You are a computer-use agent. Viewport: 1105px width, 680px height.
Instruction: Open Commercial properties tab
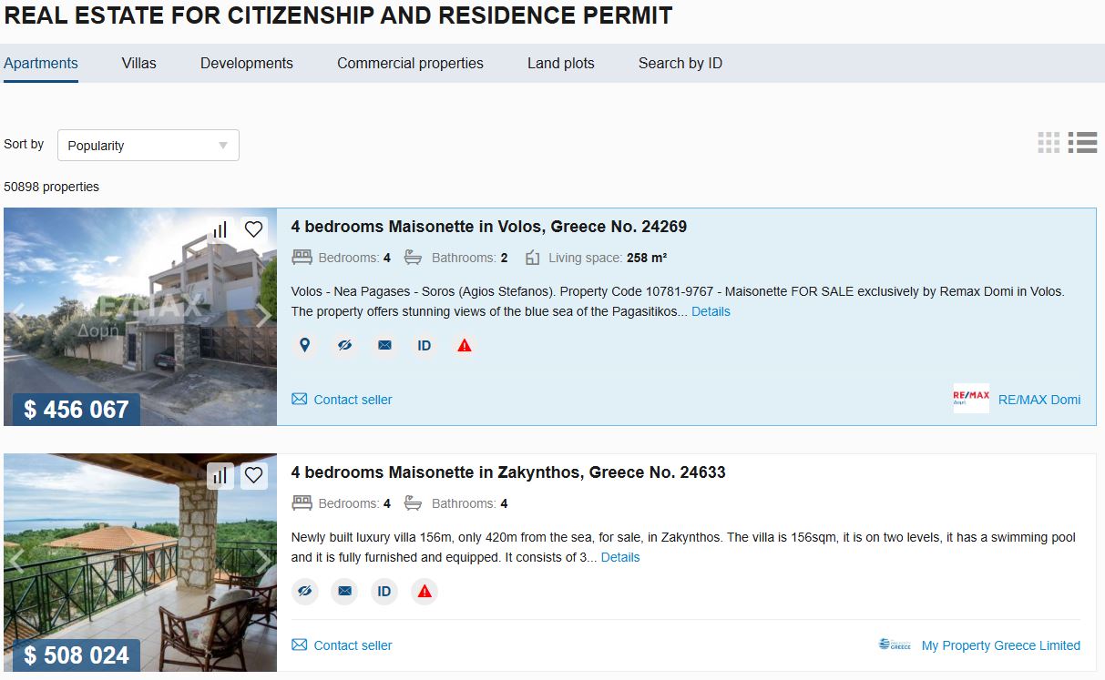tap(410, 64)
